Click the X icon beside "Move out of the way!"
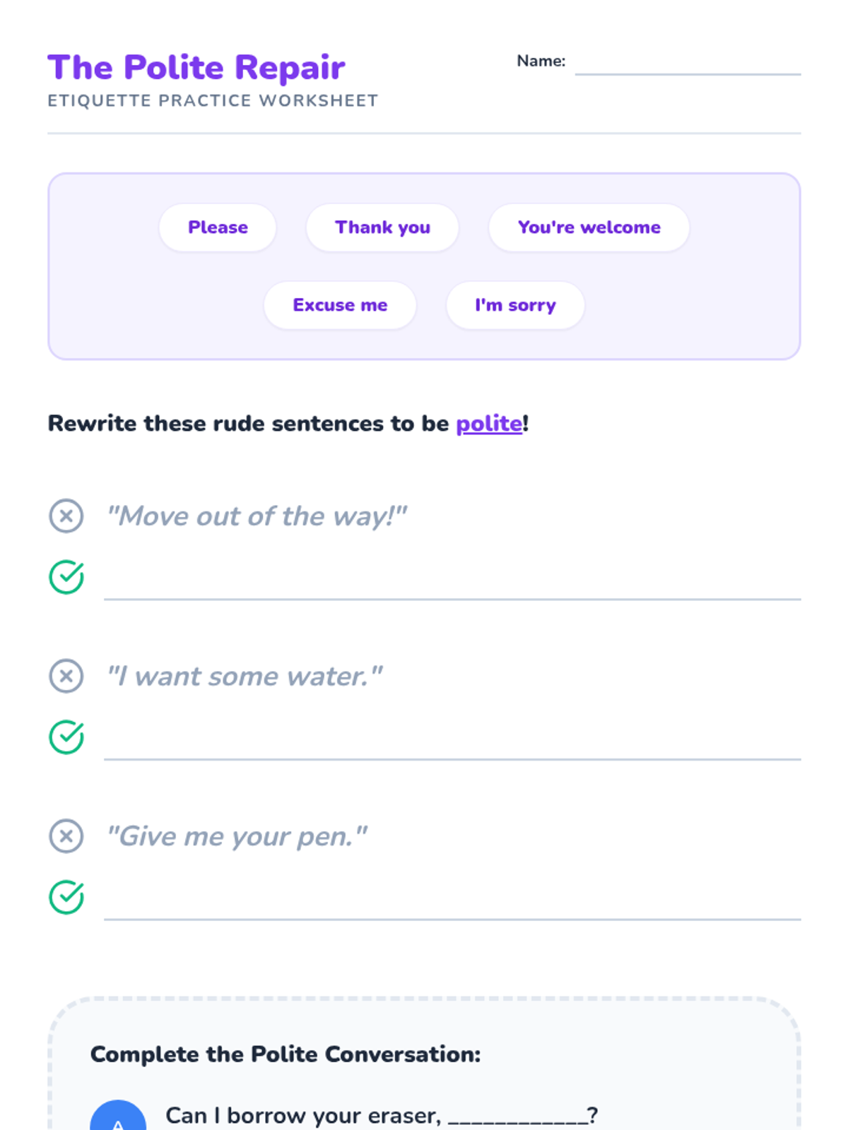Viewport: 848px width, 1130px height. 66,516
